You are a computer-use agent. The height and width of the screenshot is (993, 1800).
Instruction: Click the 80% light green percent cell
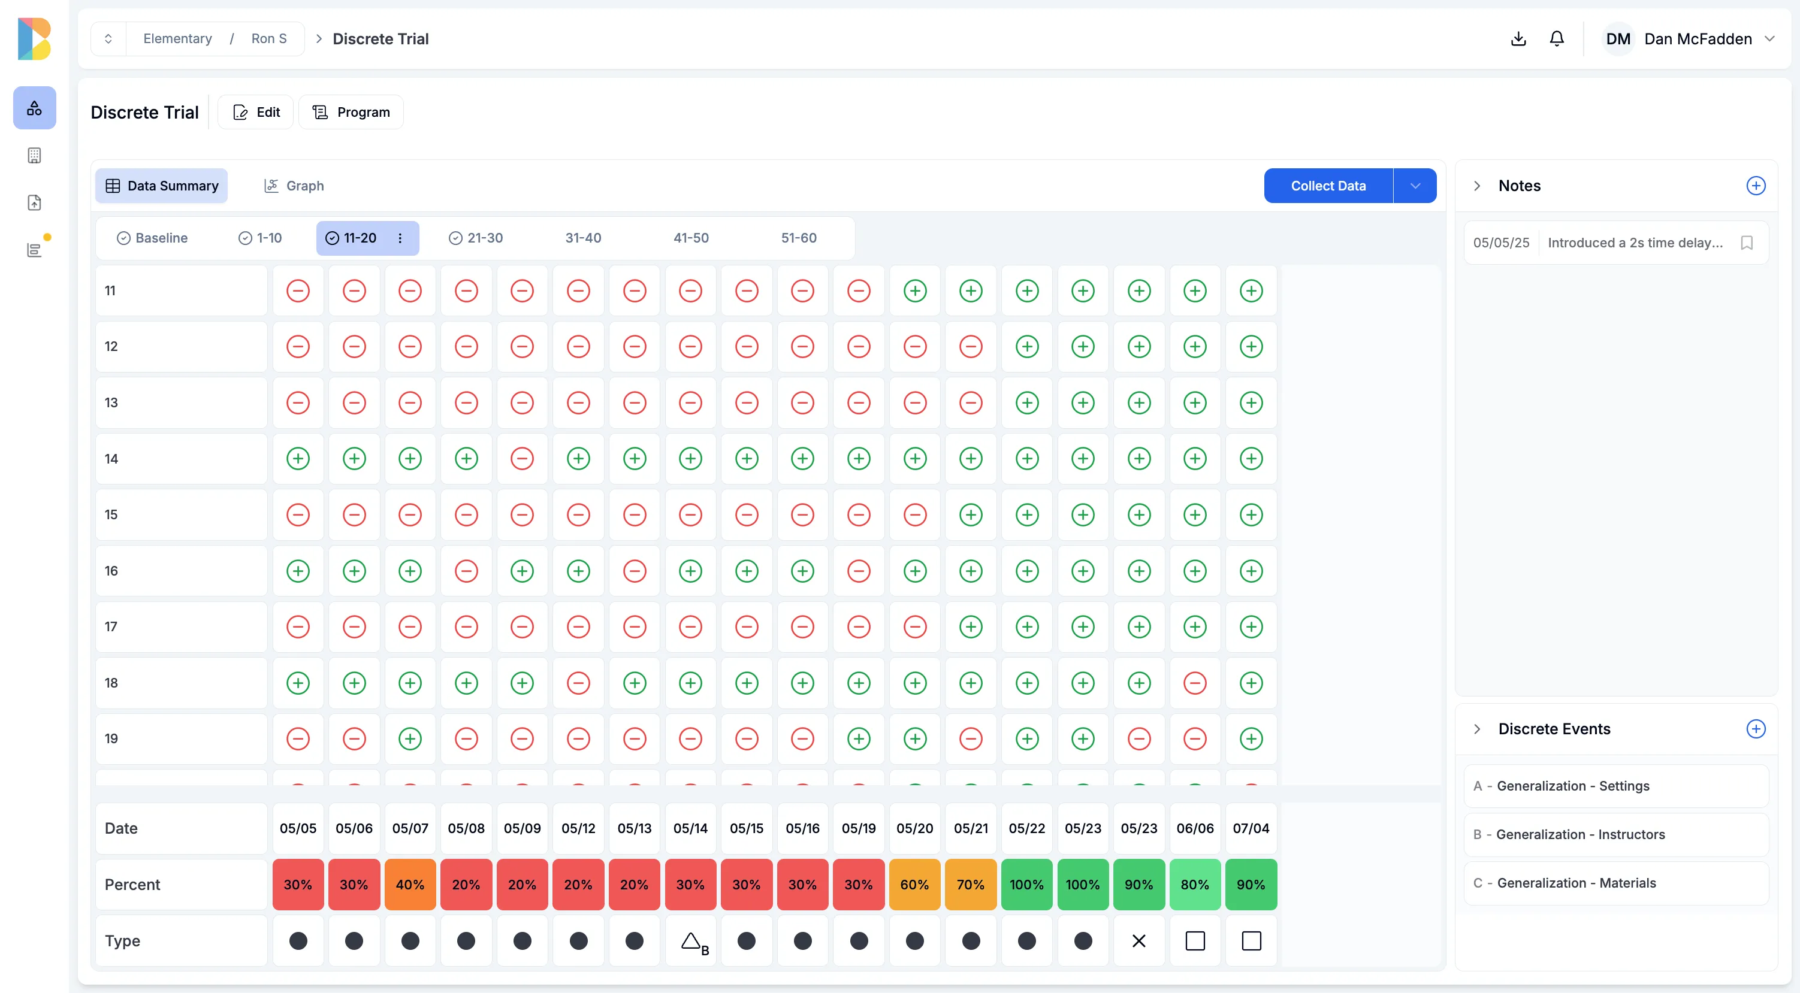(1195, 885)
